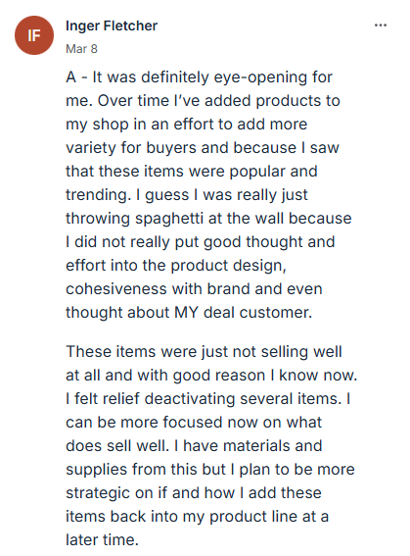
Task: Click the phrase 'later time' at the end
Action: click(x=102, y=539)
